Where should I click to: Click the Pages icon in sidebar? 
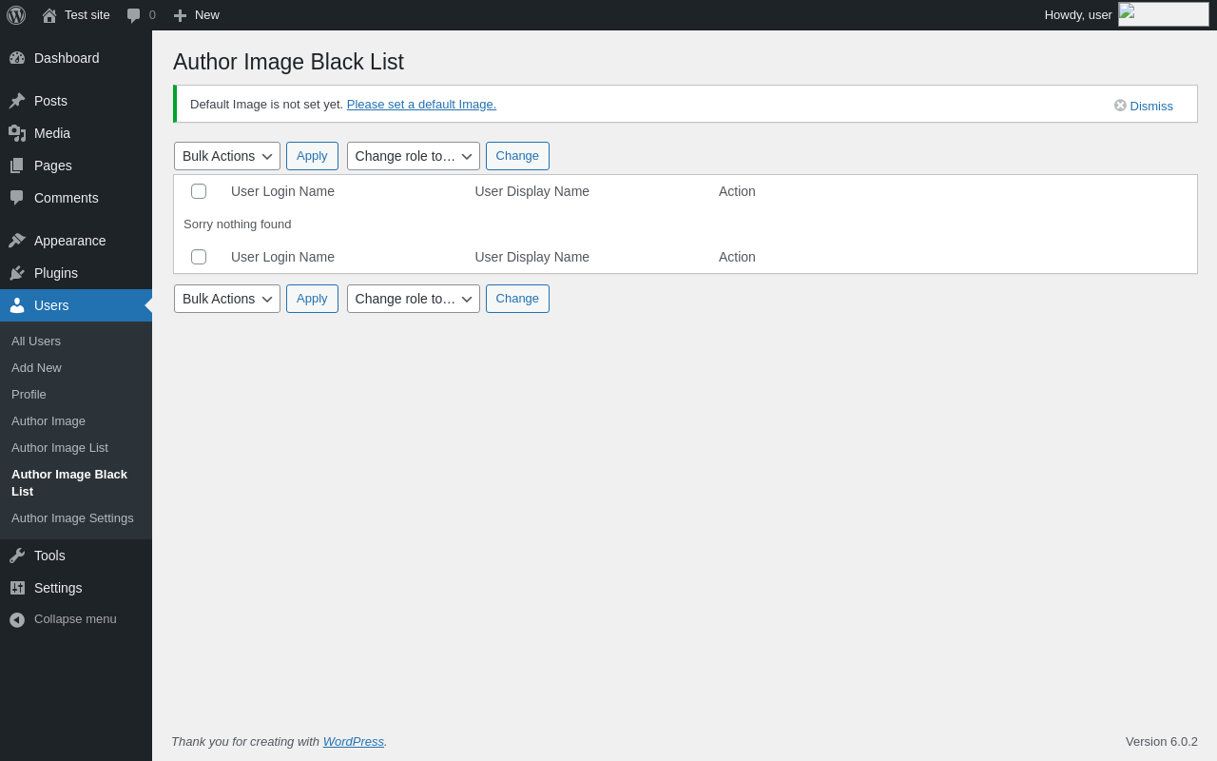click(17, 166)
